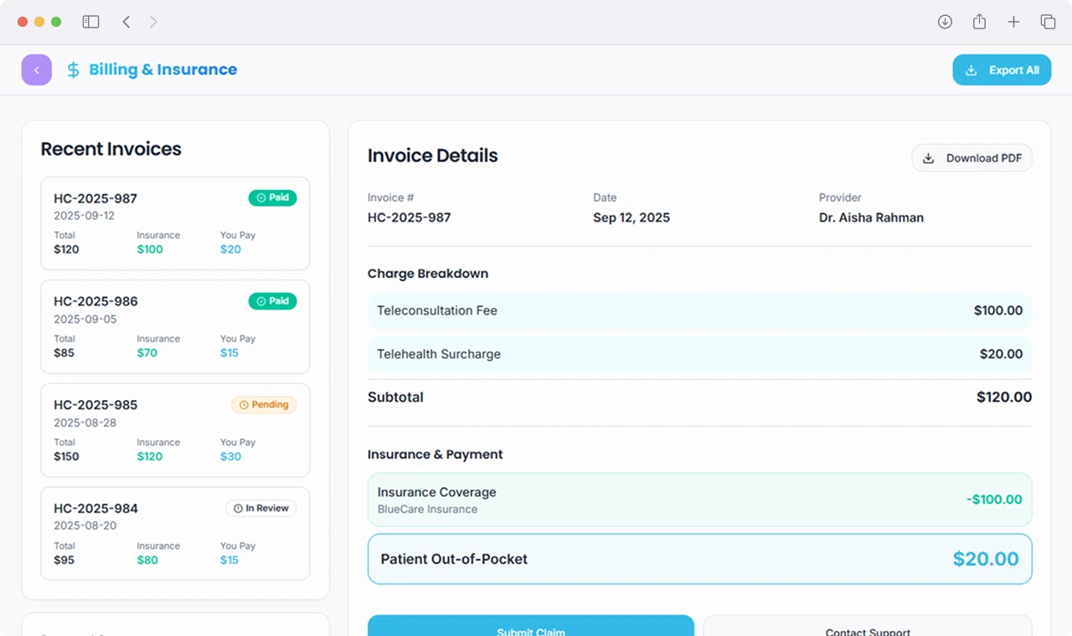Click the Paid badge on HC-2025-986
1072x636 pixels.
(x=272, y=300)
